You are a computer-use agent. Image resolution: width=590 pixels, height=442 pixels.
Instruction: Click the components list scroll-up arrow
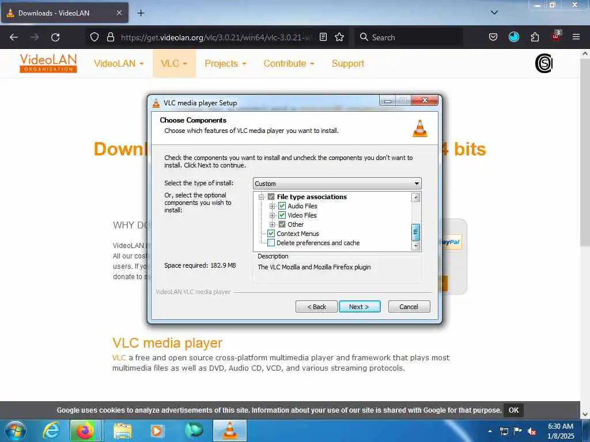pos(415,197)
